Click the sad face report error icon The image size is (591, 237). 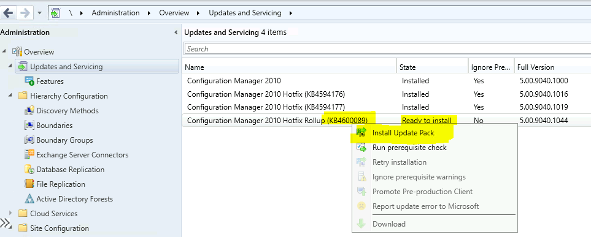[361, 206]
